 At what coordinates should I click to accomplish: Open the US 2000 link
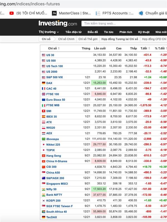[52, 72]
